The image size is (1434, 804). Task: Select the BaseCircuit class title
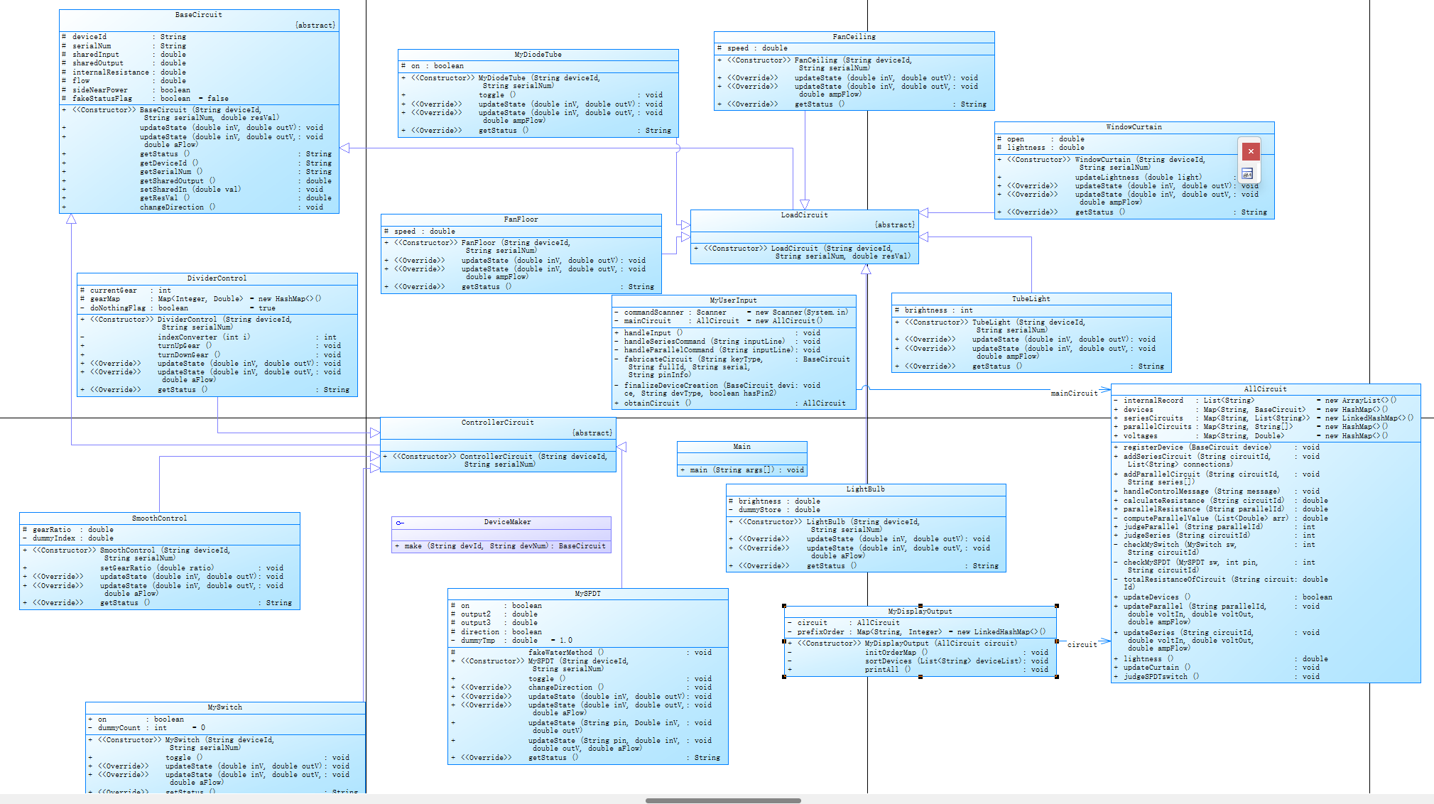coord(199,15)
